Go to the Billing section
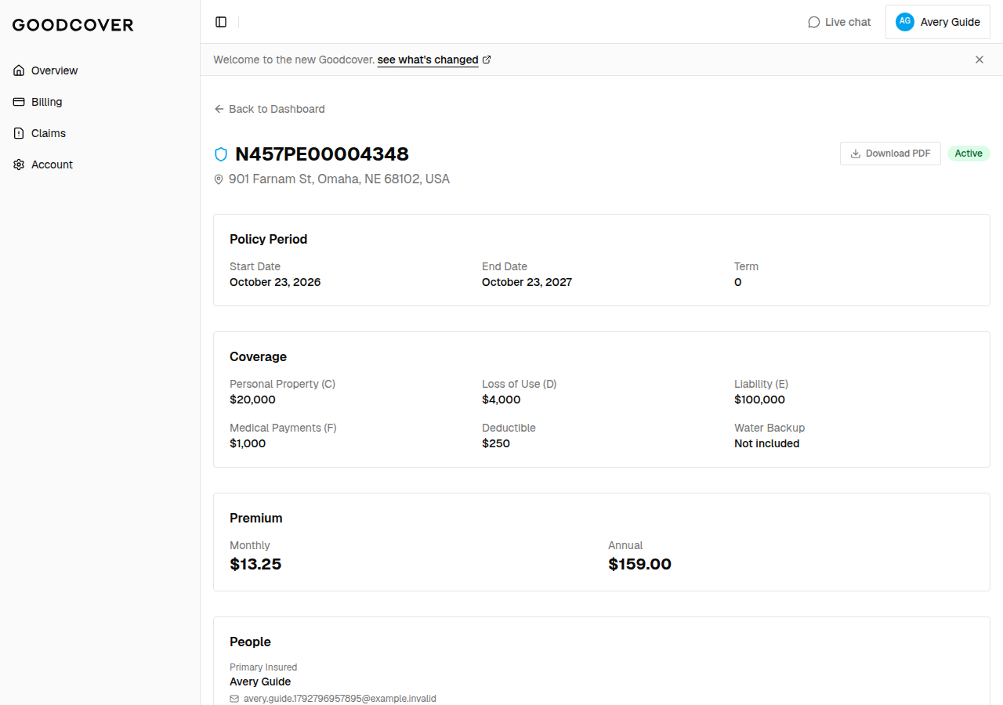The image size is (1003, 705). [100, 102]
